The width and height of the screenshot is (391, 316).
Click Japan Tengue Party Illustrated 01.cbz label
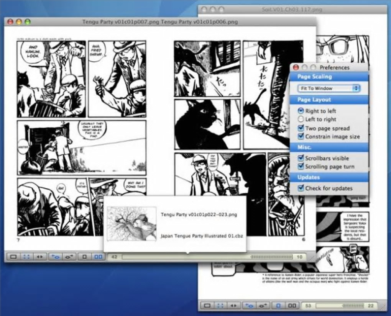tap(202, 236)
